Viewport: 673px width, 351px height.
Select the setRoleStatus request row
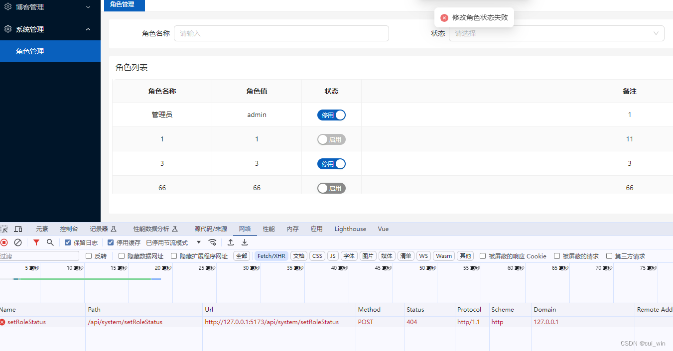(x=336, y=322)
